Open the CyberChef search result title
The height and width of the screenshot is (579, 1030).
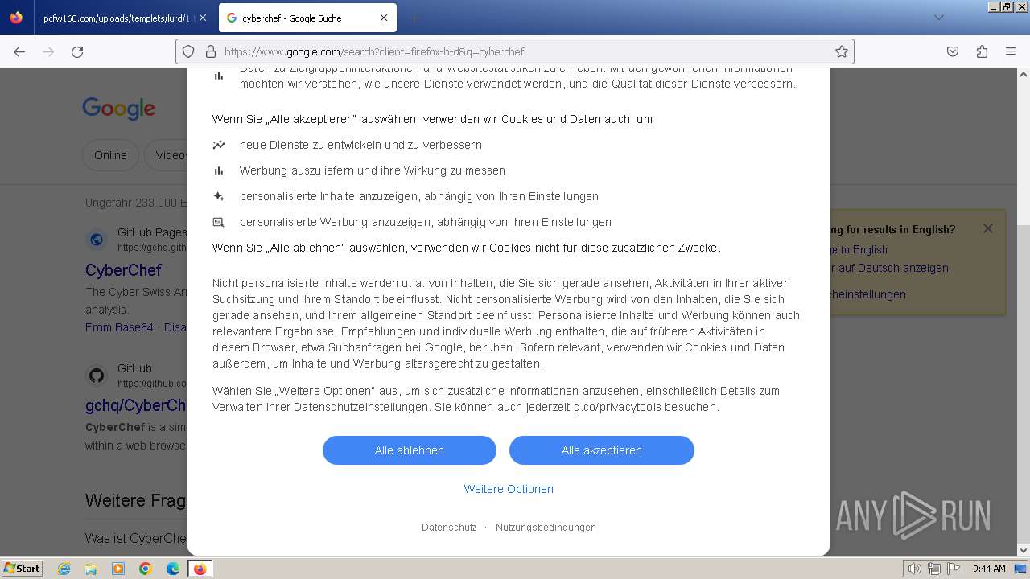coord(123,270)
